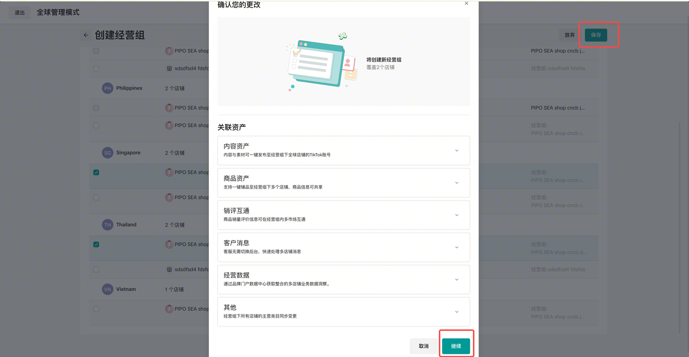
Task: Click the PH Philippines country badge
Action: tap(108, 88)
